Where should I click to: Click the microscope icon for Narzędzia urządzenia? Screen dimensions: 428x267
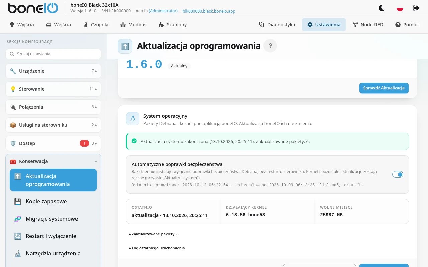pyautogui.click(x=18, y=253)
